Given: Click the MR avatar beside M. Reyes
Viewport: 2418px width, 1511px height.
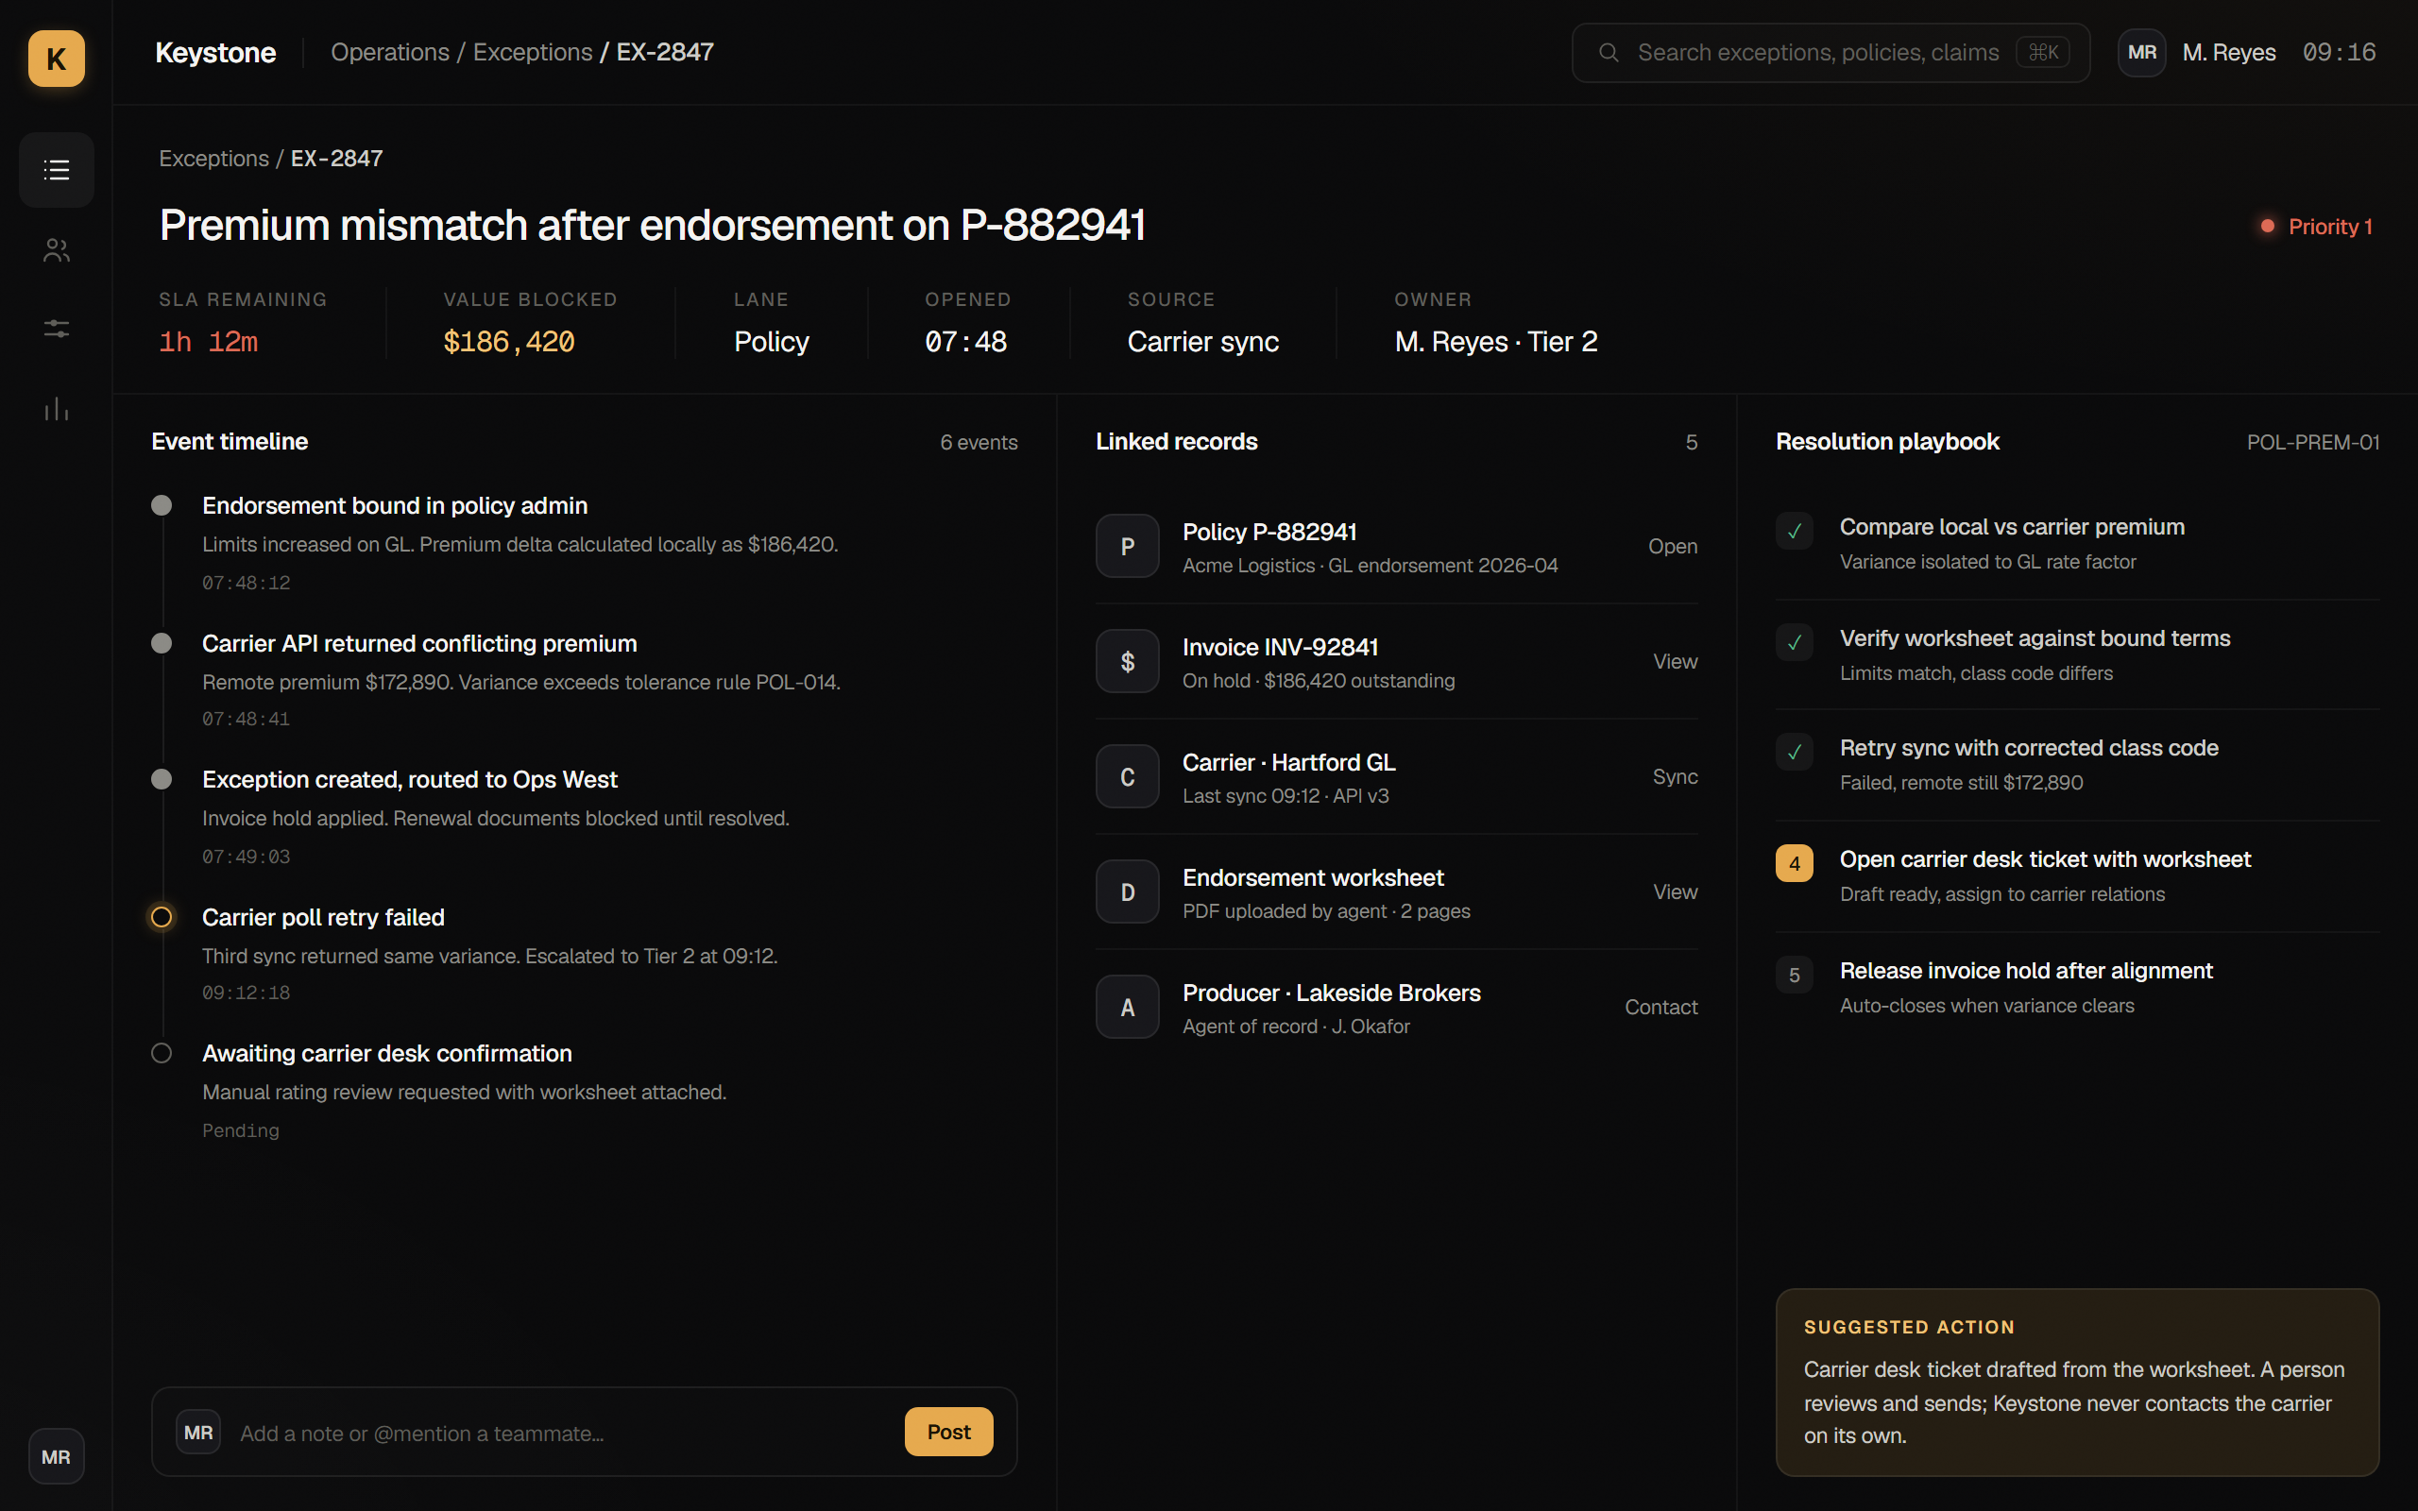Looking at the screenshot, I should 2141,53.
